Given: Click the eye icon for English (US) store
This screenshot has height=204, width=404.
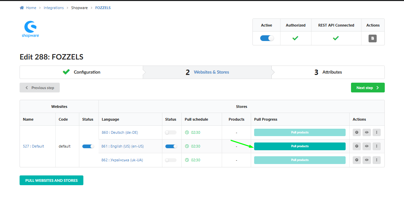Looking at the screenshot, I should tap(367, 146).
